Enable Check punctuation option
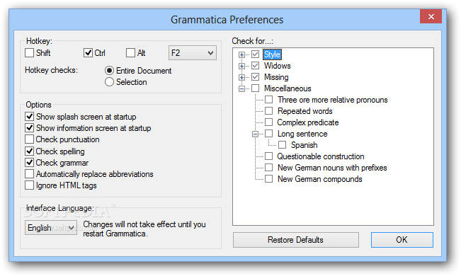Image resolution: width=461 pixels, height=276 pixels. 30,139
